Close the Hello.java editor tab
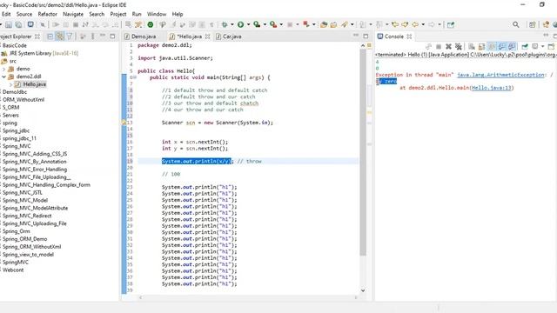The width and height of the screenshot is (557, 313). point(208,37)
